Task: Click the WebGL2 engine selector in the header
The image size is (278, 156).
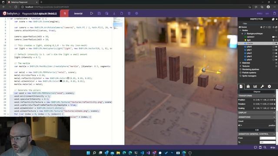Action: (x=260, y=13)
